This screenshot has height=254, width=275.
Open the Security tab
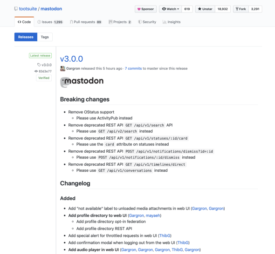[x=147, y=22]
